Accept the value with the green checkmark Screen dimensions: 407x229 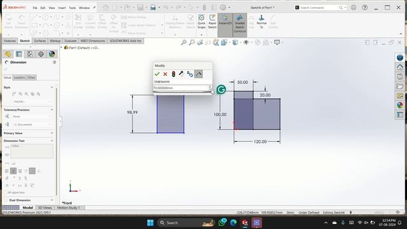157,74
